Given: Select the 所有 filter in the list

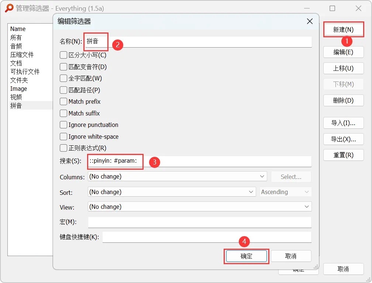Looking at the screenshot, I should pyautogui.click(x=16, y=38).
